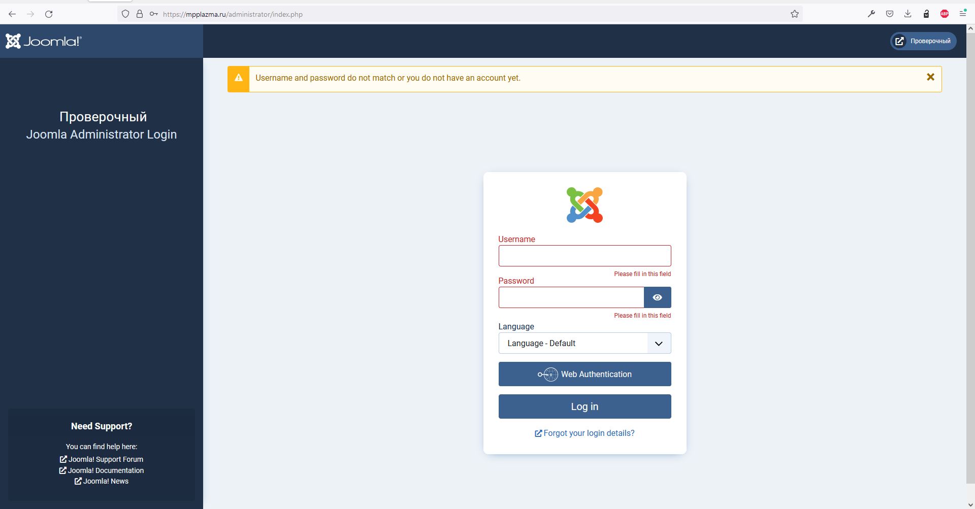Open the shield tracking protection icon
Viewport: 975px width, 509px height.
[125, 14]
